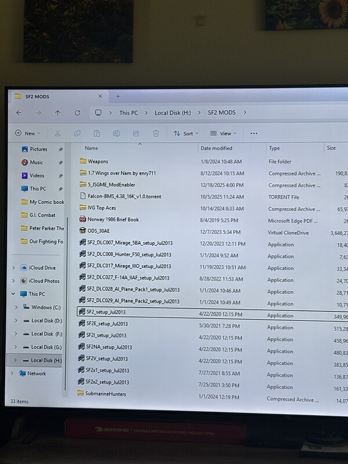Click This PC in address breadcrumb
348x464 pixels.
coord(128,113)
